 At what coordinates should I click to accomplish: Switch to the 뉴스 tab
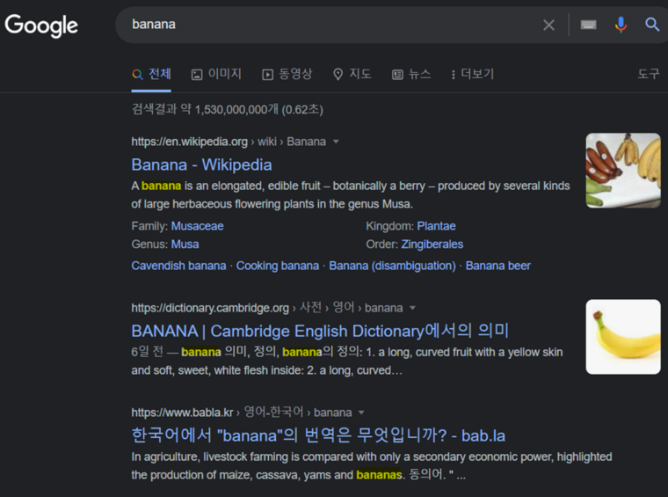[411, 74]
